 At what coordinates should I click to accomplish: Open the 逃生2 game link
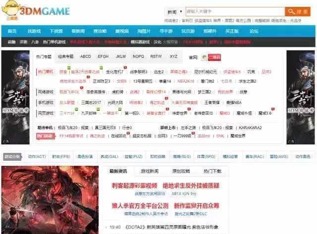coord(158,72)
